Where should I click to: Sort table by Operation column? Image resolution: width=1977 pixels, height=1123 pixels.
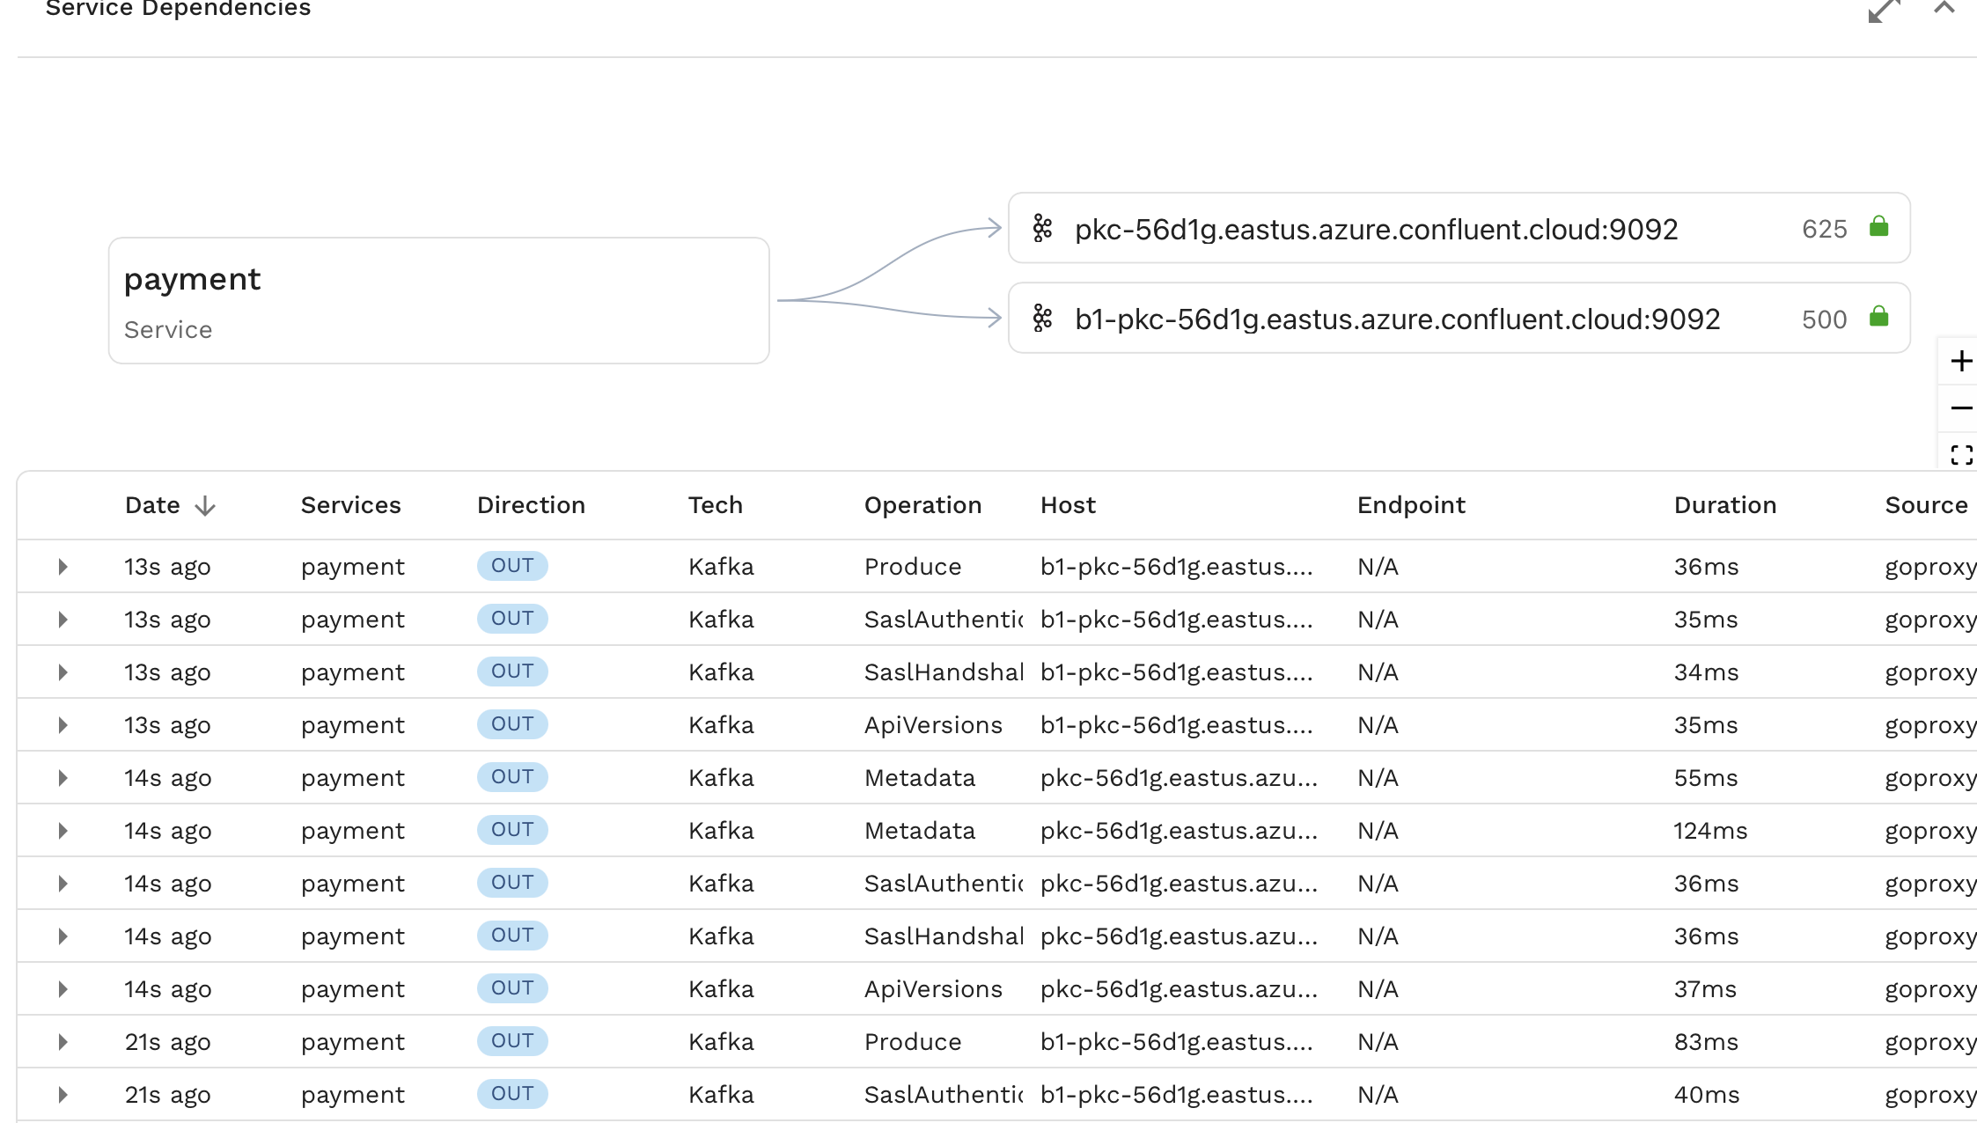tap(922, 505)
